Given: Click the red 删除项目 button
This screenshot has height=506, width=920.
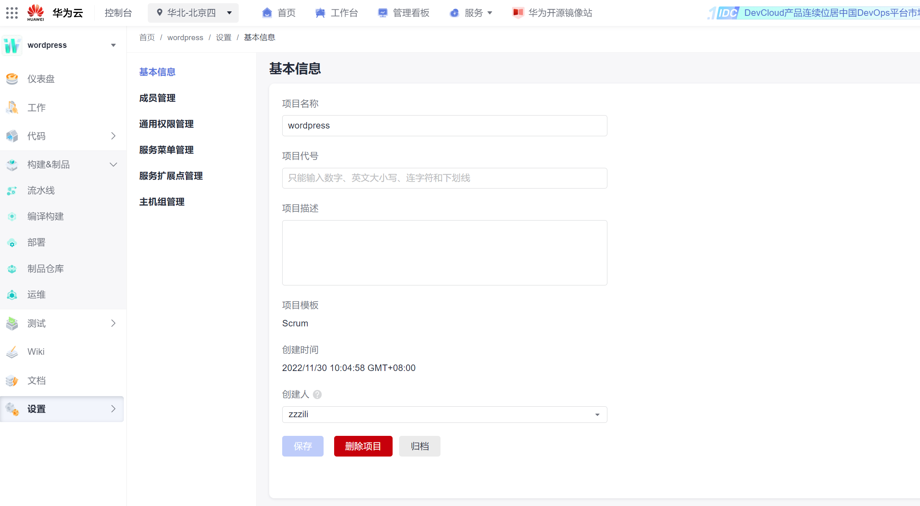Looking at the screenshot, I should pos(363,446).
